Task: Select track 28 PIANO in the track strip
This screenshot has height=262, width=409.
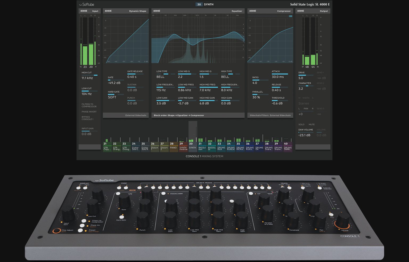Action: click(x=174, y=146)
